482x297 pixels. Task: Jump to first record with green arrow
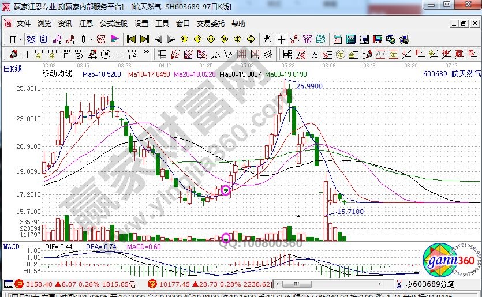tap(131, 39)
